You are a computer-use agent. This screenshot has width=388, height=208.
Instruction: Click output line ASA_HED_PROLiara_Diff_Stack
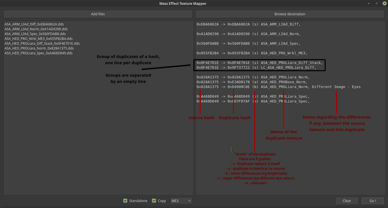[x=260, y=63]
